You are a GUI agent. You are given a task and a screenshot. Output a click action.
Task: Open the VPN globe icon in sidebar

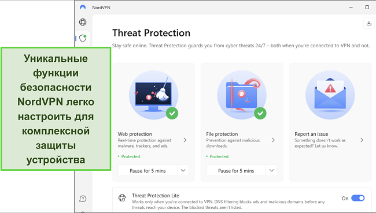[83, 22]
